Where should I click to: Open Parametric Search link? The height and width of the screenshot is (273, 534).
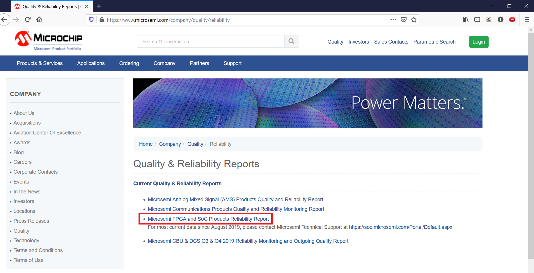pyautogui.click(x=434, y=42)
